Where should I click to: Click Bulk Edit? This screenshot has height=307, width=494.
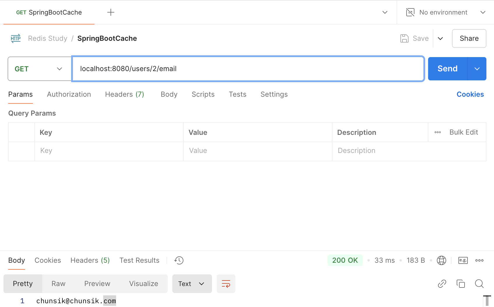[464, 132]
